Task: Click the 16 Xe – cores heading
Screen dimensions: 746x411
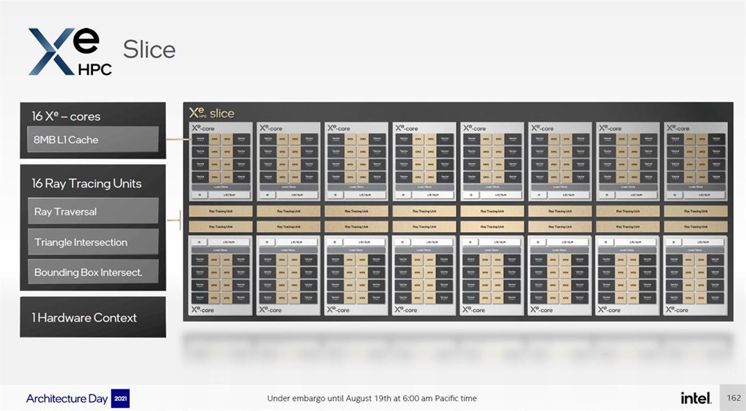Action: click(x=66, y=116)
